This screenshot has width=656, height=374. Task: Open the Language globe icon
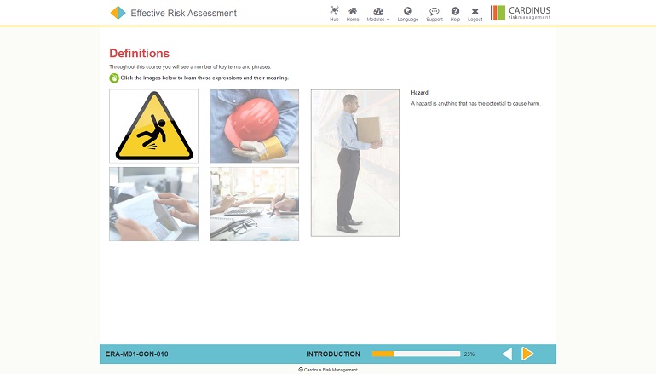click(407, 14)
